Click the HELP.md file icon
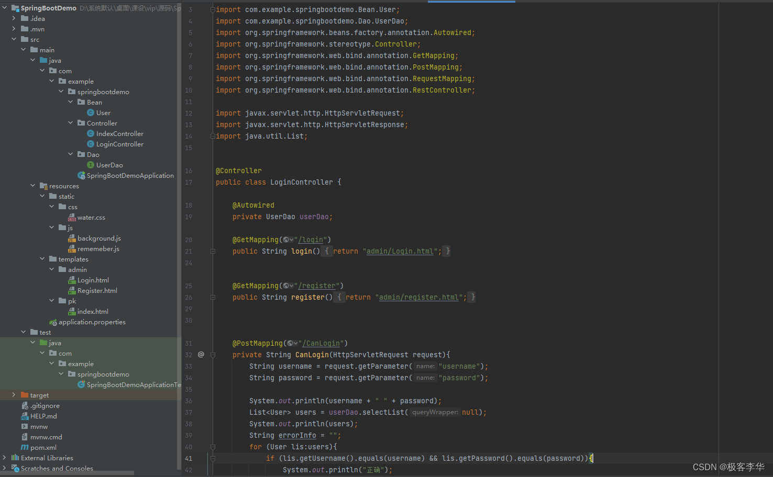This screenshot has width=773, height=477. pos(25,416)
